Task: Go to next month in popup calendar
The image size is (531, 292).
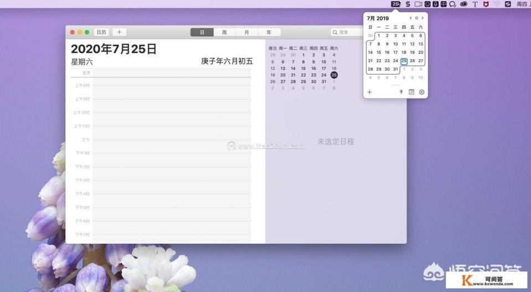Action: 422,18
